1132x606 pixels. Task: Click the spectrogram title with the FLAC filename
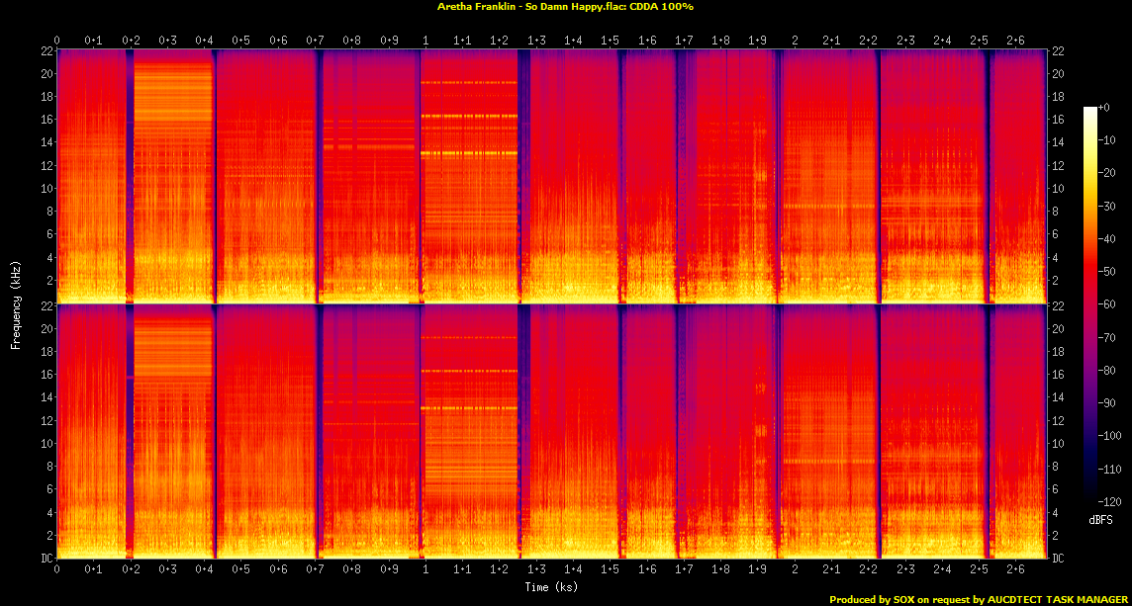point(565,7)
